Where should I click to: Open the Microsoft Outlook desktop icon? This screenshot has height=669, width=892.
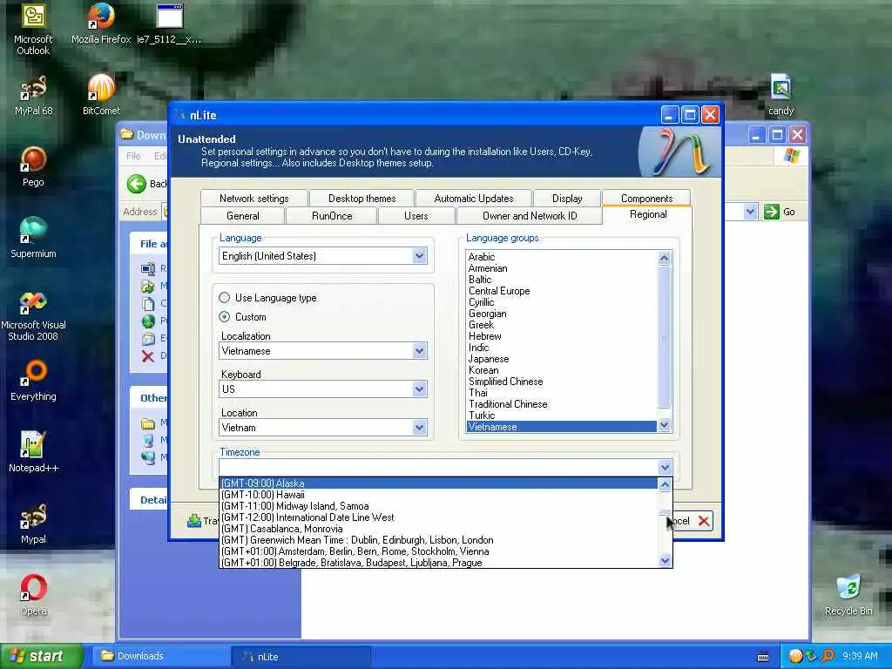33,29
